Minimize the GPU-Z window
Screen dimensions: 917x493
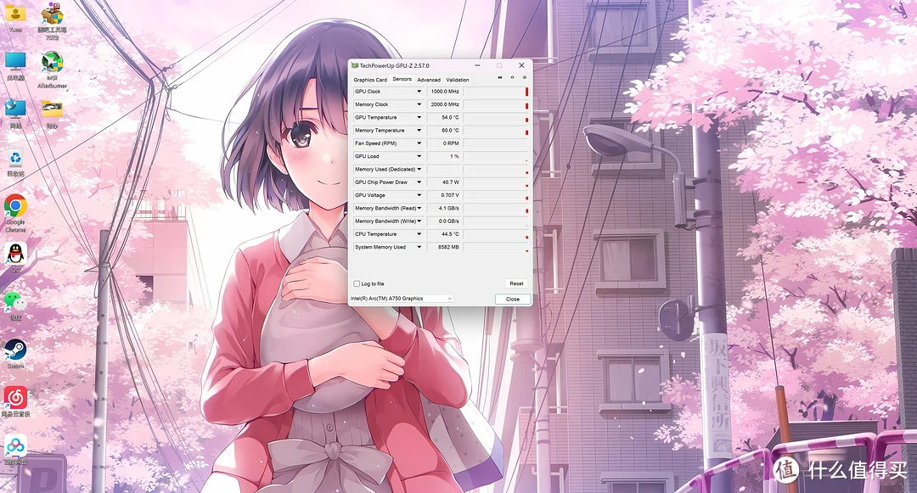point(477,65)
